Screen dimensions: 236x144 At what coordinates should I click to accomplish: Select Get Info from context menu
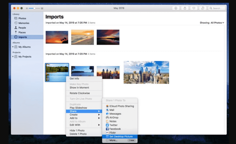(74, 79)
